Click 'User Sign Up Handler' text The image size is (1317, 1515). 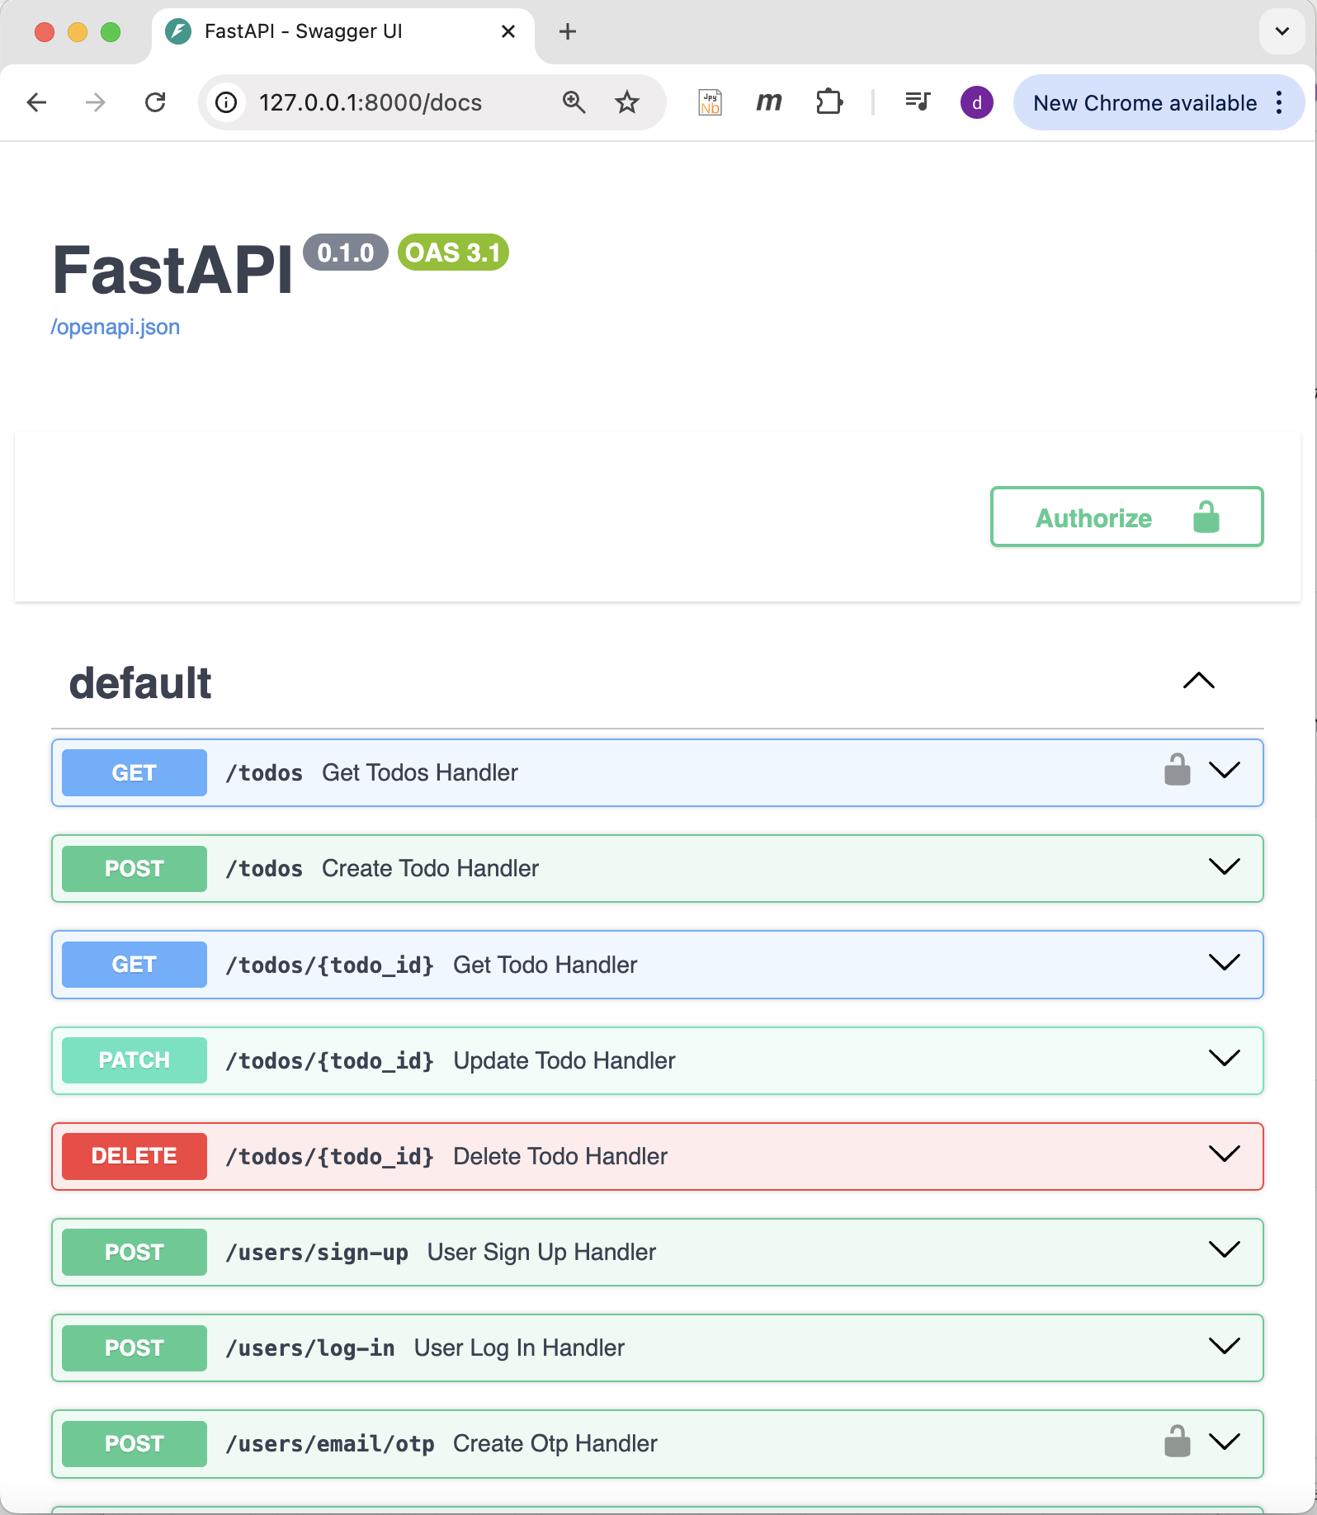point(541,1252)
